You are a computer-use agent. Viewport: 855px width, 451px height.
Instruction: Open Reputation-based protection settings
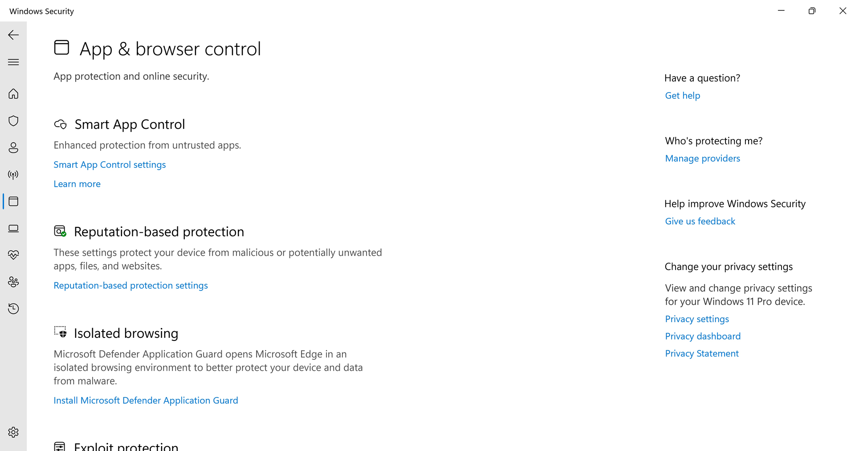tap(130, 286)
